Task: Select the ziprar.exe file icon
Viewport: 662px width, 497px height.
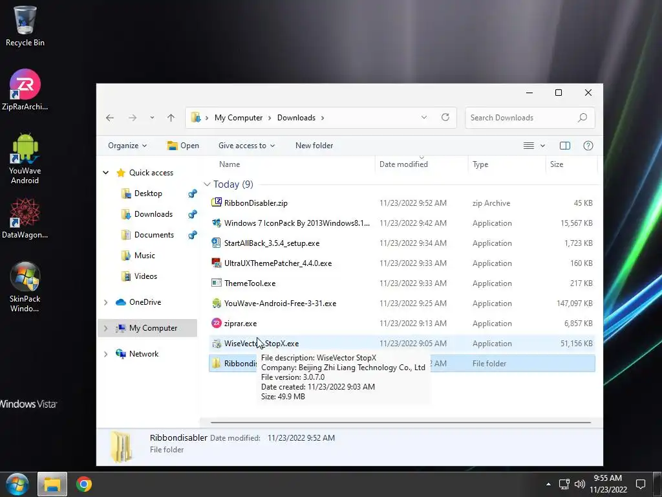Action: point(216,323)
